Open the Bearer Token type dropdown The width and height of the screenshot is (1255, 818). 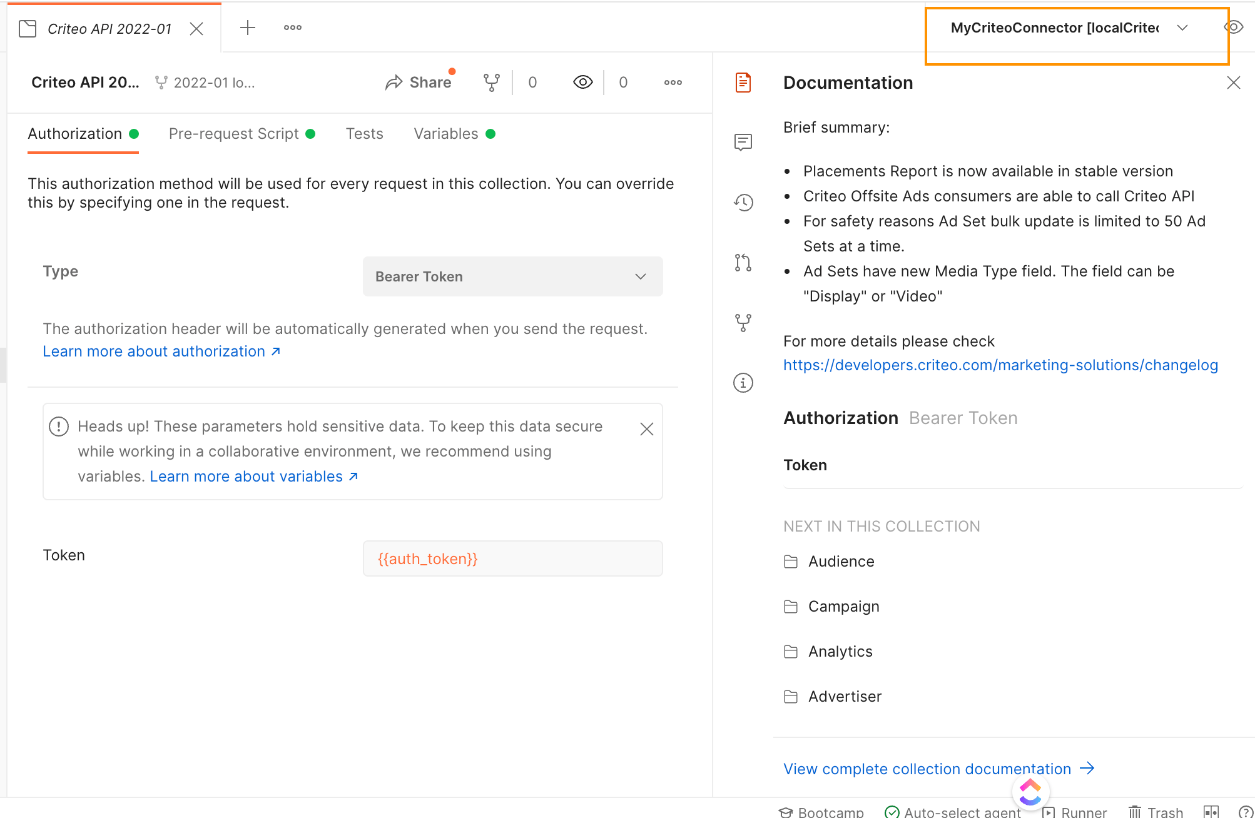512,276
